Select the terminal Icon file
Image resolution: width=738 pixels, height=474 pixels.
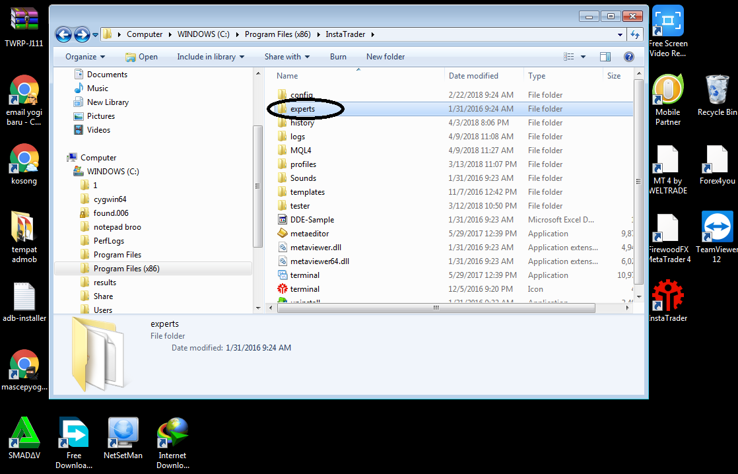304,289
